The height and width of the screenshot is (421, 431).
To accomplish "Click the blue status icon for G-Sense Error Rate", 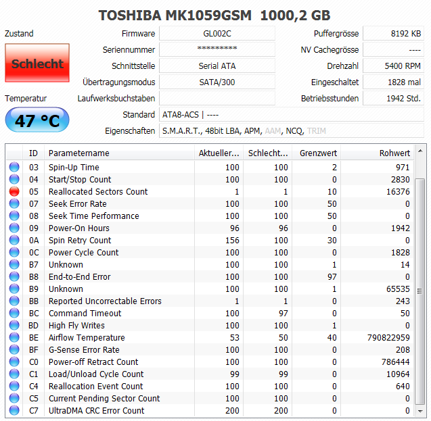I will coord(14,349).
